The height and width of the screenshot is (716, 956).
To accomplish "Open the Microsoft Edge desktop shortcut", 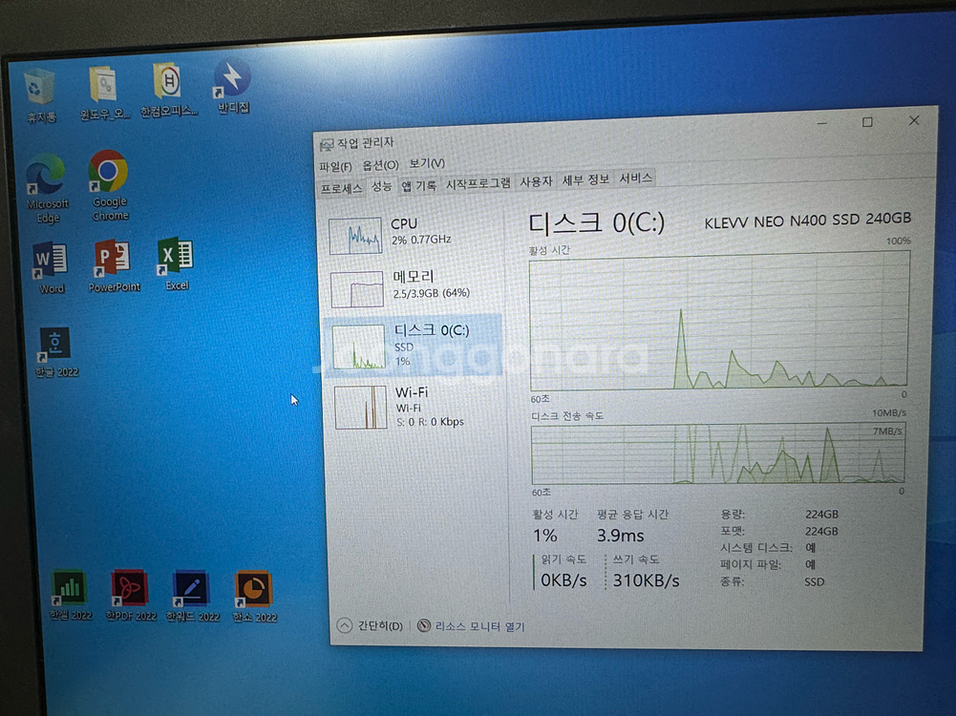I will 46,176.
